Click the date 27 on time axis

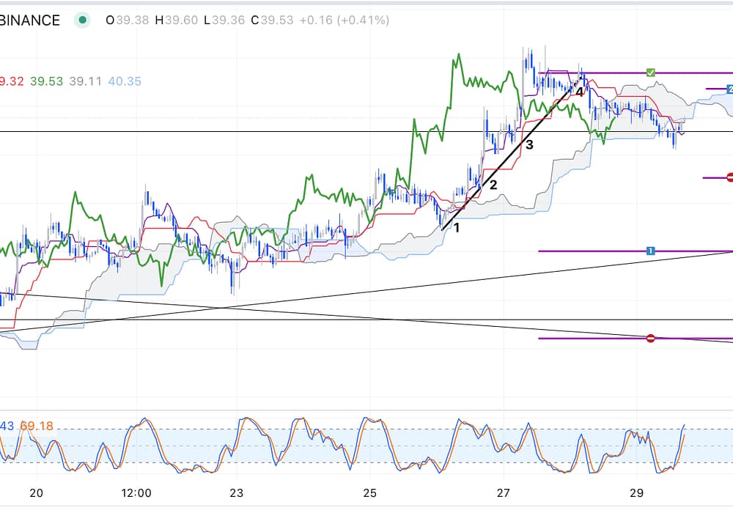[x=503, y=492]
